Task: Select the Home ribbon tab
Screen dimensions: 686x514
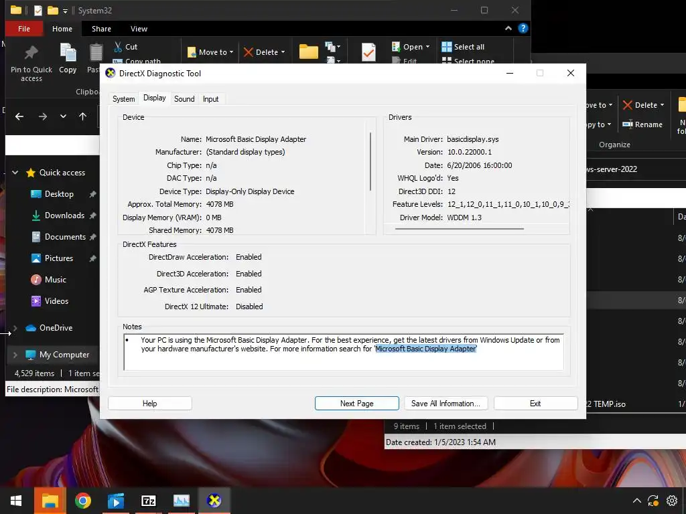Action: [x=62, y=29]
